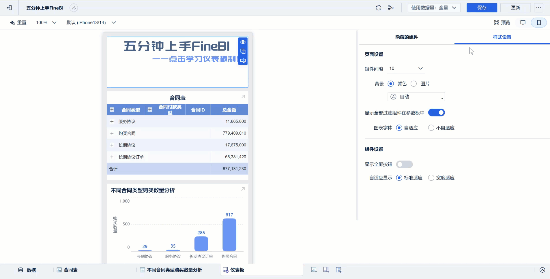Click the second add icon after 仪表板 tab
This screenshot has width=550, height=279.
(326, 270)
